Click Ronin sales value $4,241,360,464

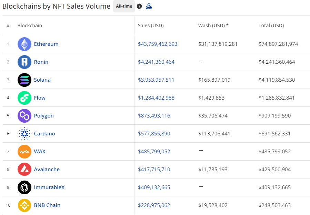tap(156, 62)
